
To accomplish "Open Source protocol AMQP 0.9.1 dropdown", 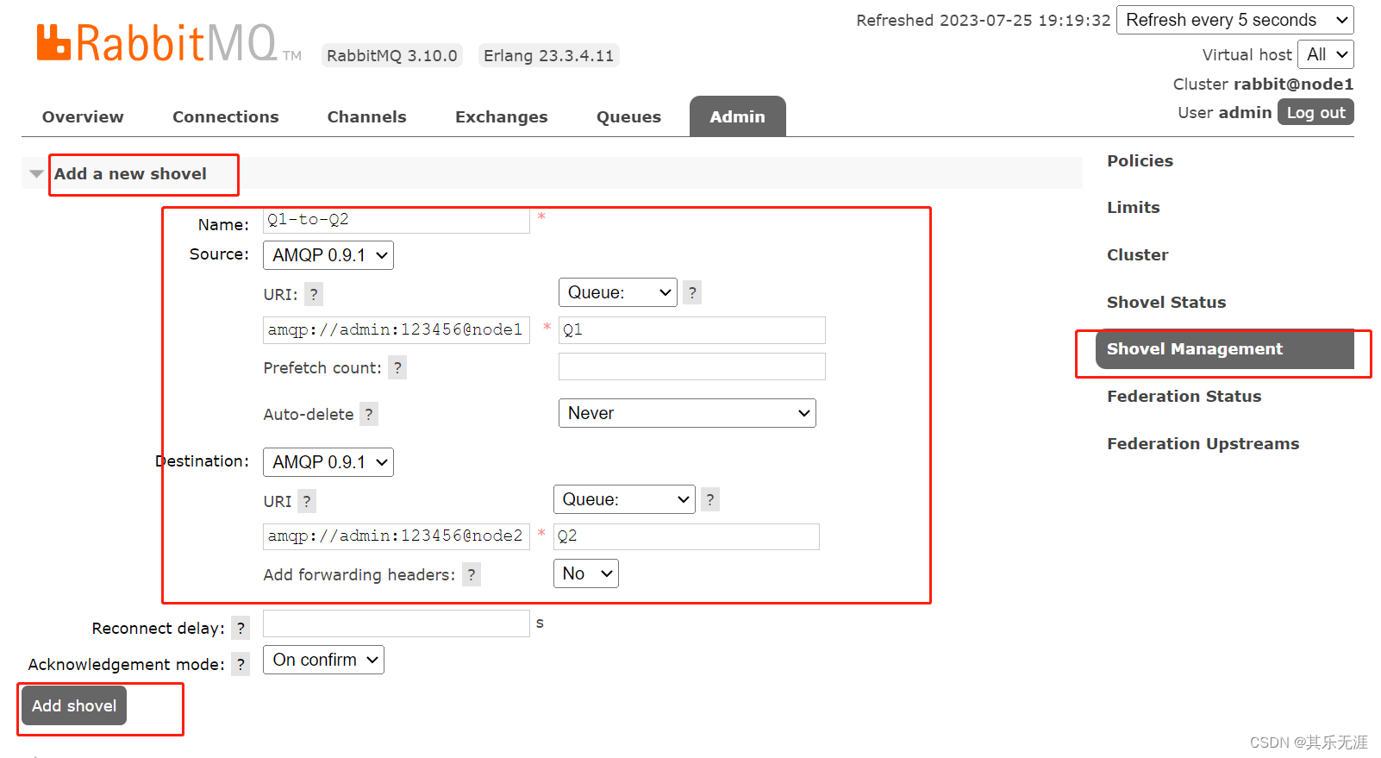I will coord(328,255).
